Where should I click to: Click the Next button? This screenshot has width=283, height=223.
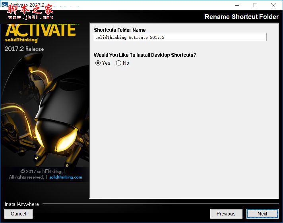pyautogui.click(x=262, y=213)
